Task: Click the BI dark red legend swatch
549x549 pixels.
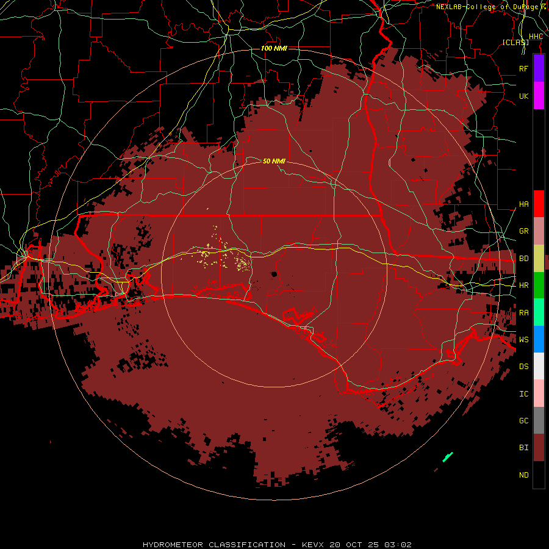Action: (x=539, y=448)
